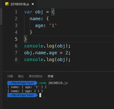114x109 pixels.
Task: Close the 20190518.js tab
Action: (33, 4)
